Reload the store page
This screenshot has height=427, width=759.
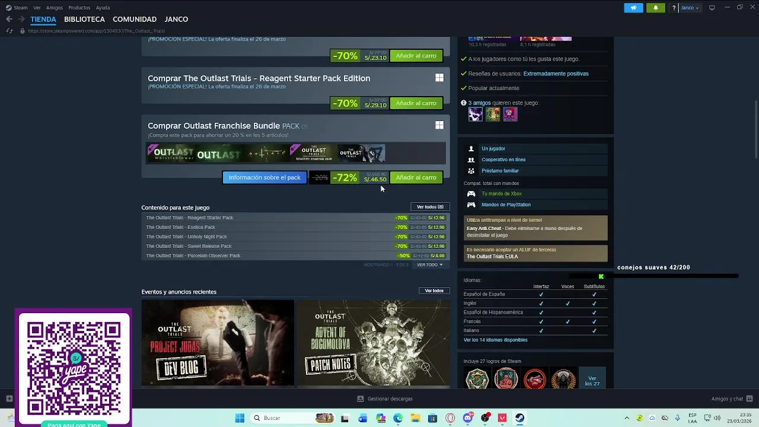(9, 31)
